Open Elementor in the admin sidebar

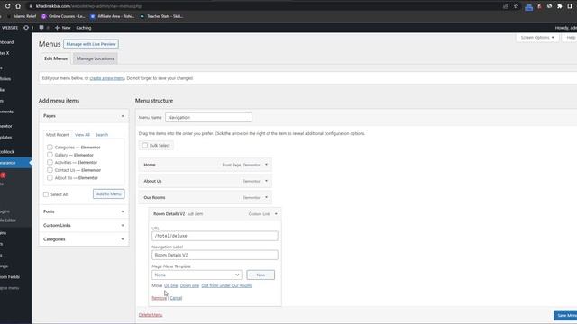pos(7,126)
